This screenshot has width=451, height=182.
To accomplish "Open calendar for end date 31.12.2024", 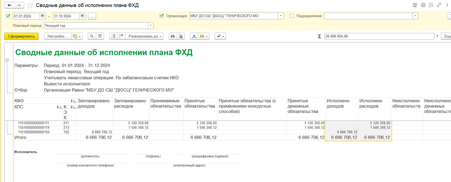I will (x=82, y=16).
